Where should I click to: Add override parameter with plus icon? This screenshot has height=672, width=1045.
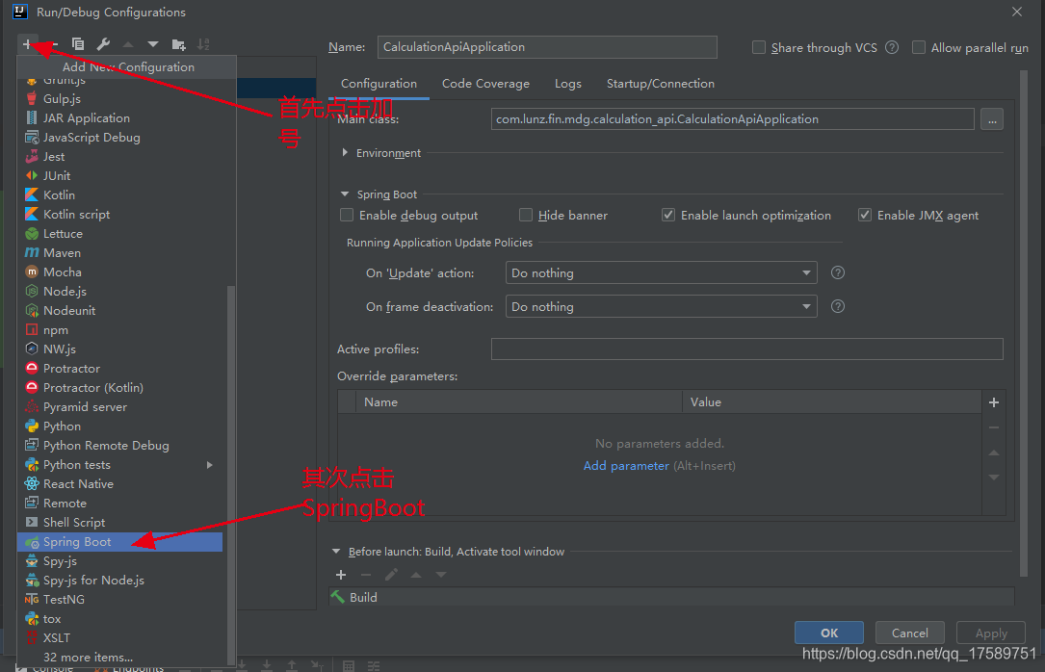click(x=994, y=402)
